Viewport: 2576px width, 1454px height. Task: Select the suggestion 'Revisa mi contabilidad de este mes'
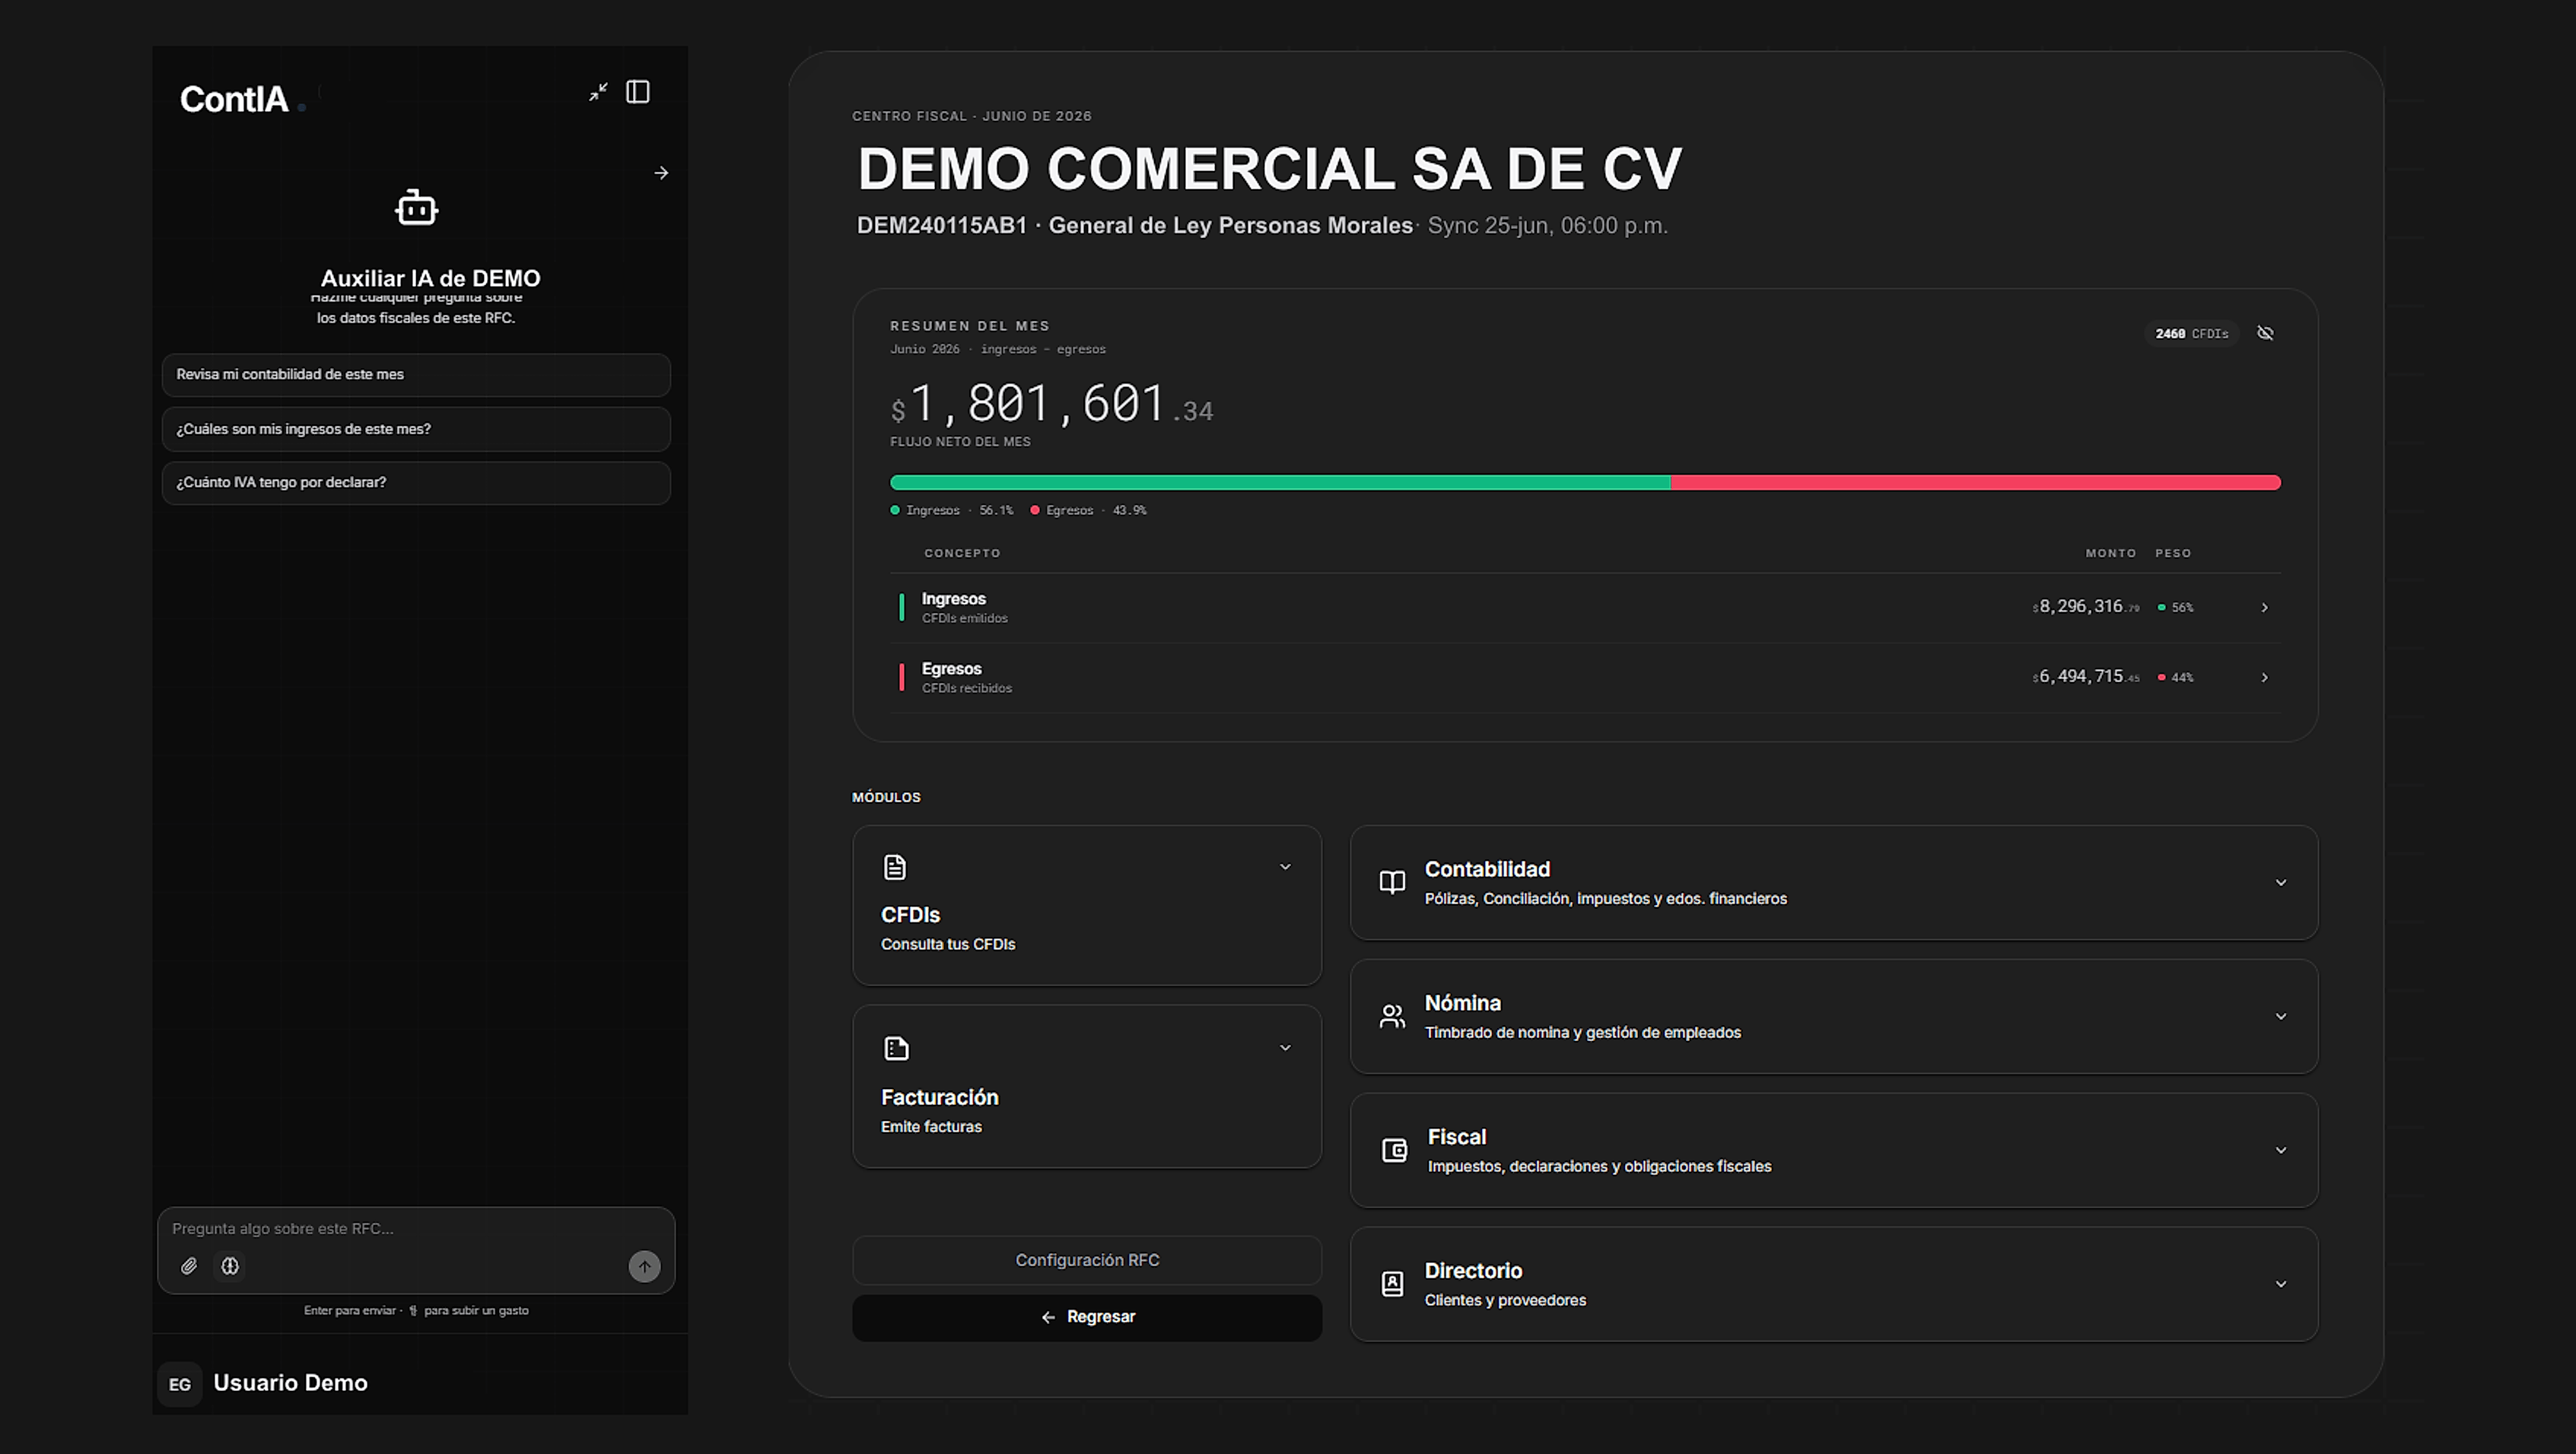[x=416, y=375]
